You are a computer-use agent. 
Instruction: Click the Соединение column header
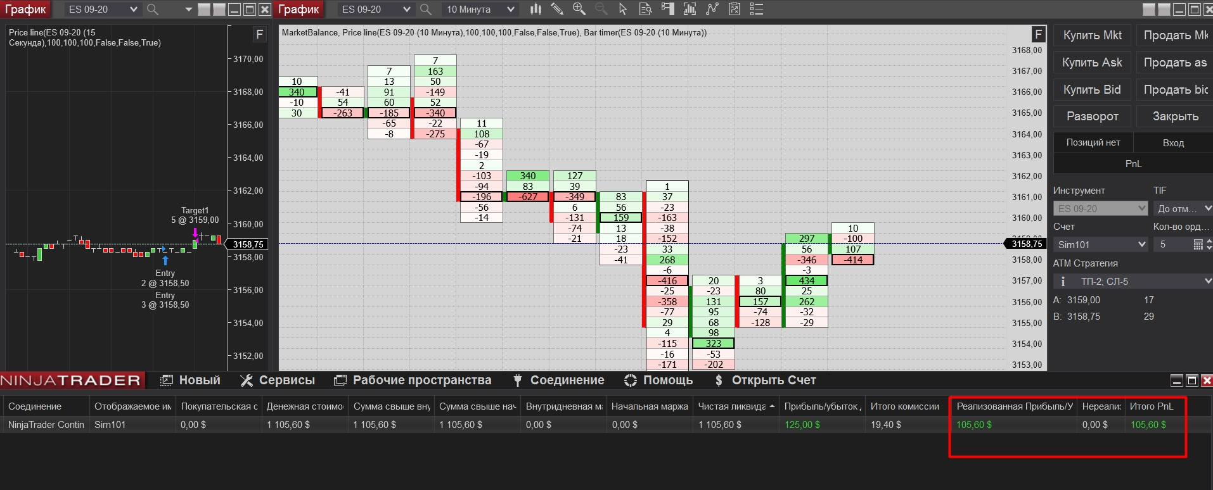(46, 406)
